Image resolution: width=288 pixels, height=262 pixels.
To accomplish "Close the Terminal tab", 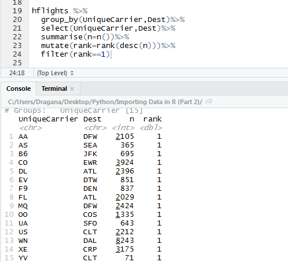I will click(72, 88).
